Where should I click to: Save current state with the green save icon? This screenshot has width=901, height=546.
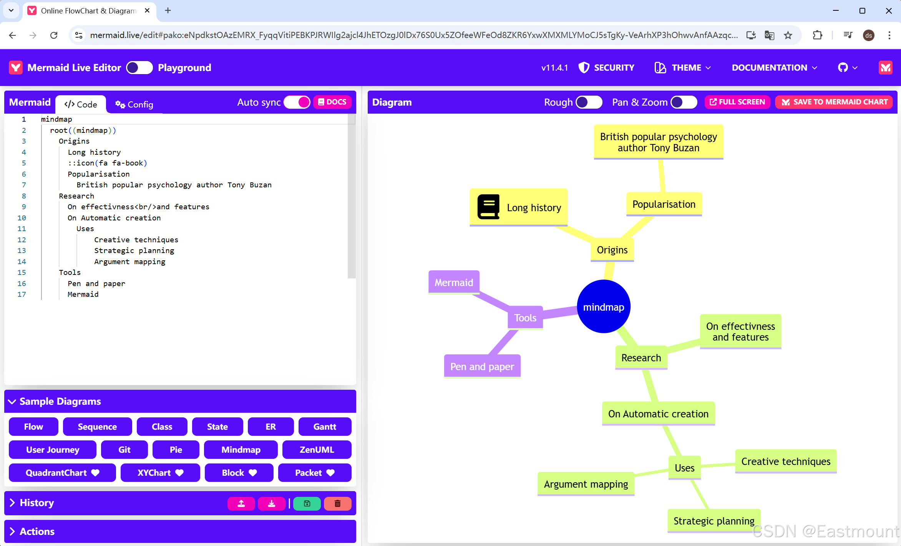point(307,503)
